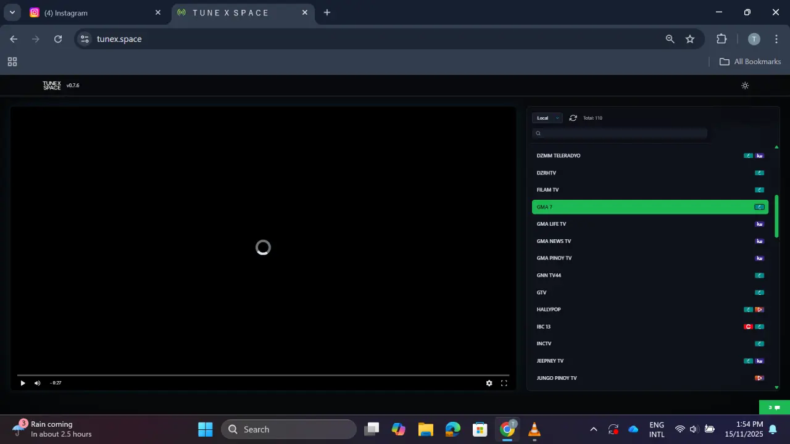The image size is (790, 444).
Task: Select the HALLYPOP channel
Action: click(650, 310)
